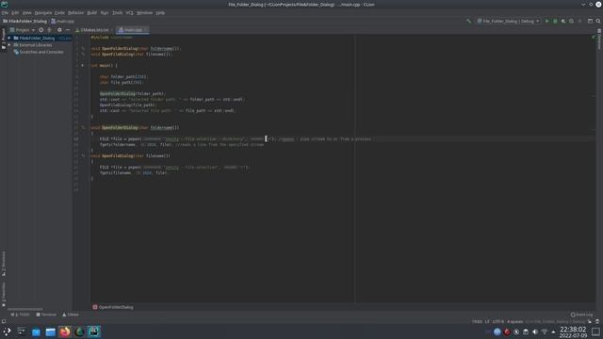
Task: Click the OpenFolderDialog breadcrumb below editor
Action: (x=113, y=307)
